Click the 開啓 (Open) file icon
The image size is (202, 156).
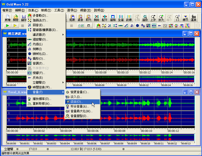(x=16, y=18)
